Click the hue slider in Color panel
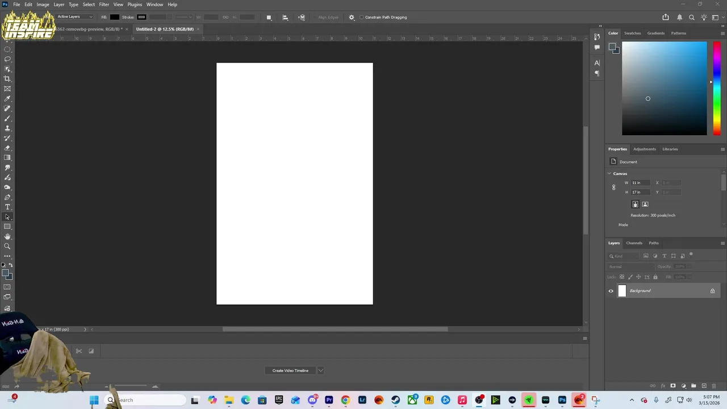This screenshot has width=727, height=409. 717,89
